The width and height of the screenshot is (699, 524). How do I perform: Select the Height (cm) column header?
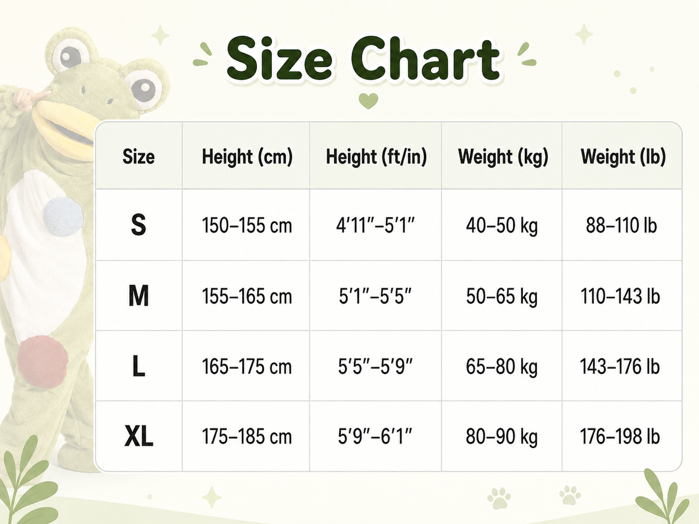pos(246,156)
